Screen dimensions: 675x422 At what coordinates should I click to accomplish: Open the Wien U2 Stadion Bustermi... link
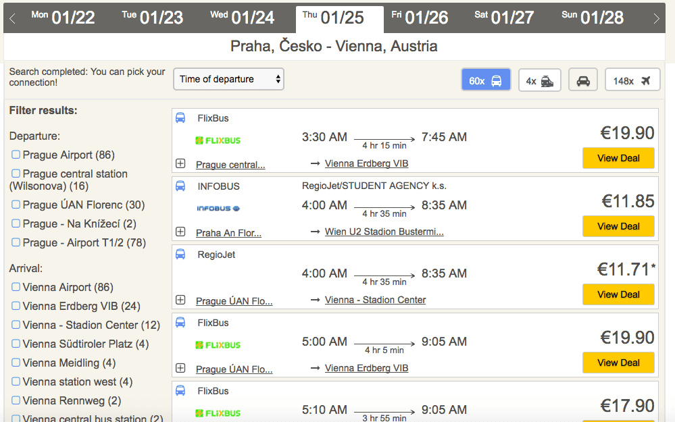[x=384, y=232]
